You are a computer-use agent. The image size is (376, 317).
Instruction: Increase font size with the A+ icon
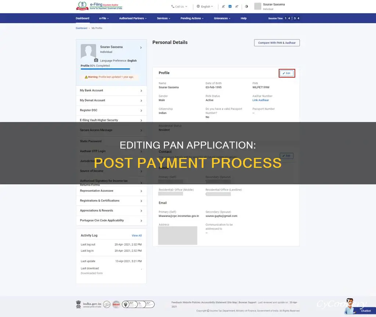tap(237, 7)
